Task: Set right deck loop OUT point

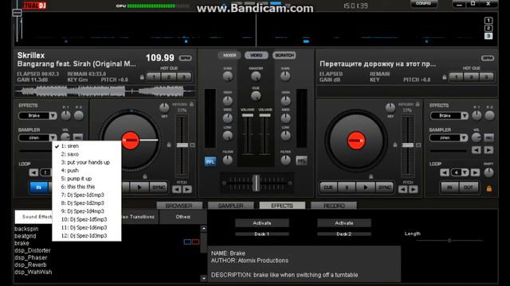Action: [469, 187]
